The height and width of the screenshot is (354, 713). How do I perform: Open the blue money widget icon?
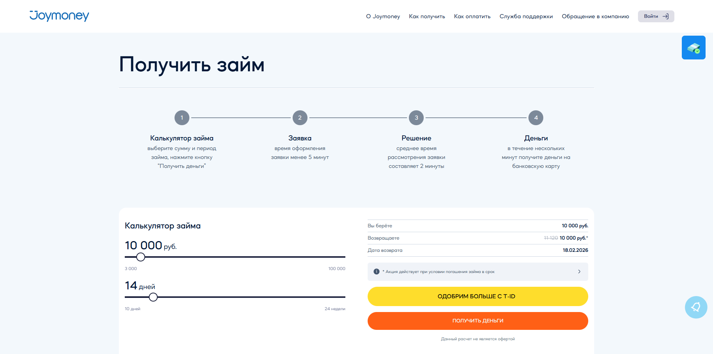coord(693,48)
